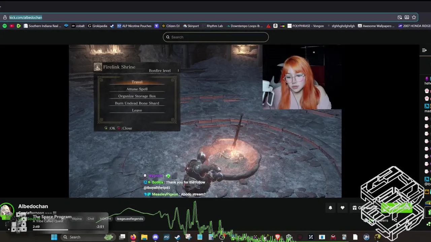Image resolution: width=431 pixels, height=242 pixels.
Task: Select Burn Undead Bone Shard entry
Action: [137, 103]
